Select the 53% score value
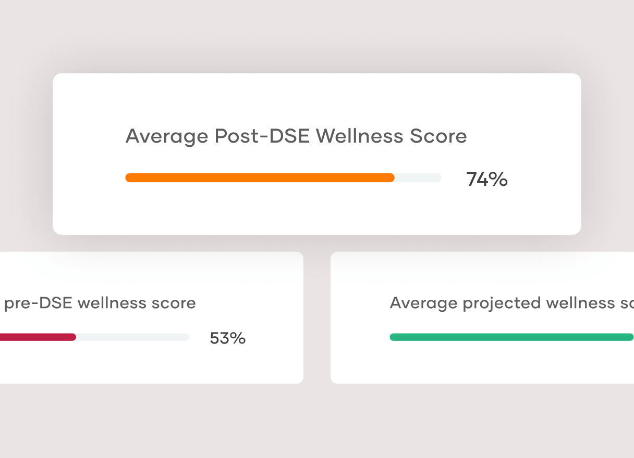 coord(227,338)
